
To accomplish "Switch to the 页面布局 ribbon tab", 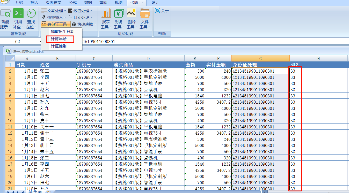I will click(54, 3).
